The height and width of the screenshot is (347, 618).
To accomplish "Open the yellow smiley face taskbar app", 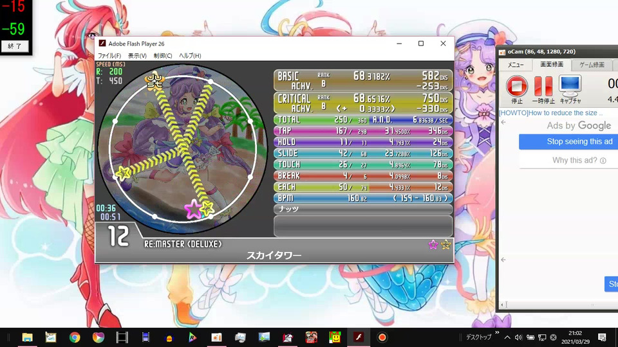I will click(335, 337).
